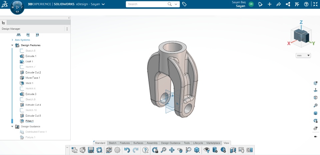The height and width of the screenshot is (155, 320).
Task: Click the plus Add icon in top bar
Action: (270, 4)
